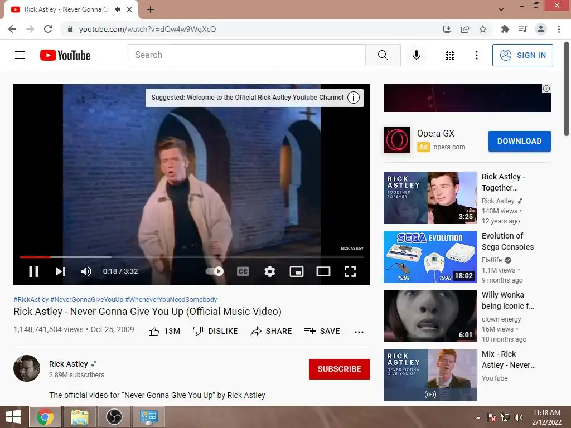The height and width of the screenshot is (428, 571).
Task: Click the search magnifier button
Action: (383, 55)
